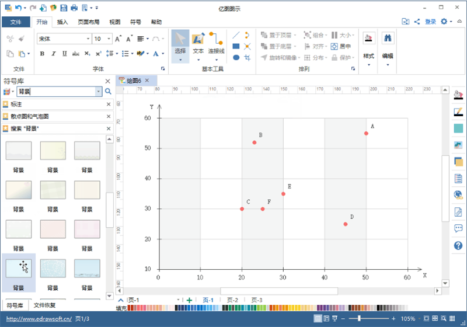
Task: Open layers icon in right sidebar
Action: tap(458, 162)
